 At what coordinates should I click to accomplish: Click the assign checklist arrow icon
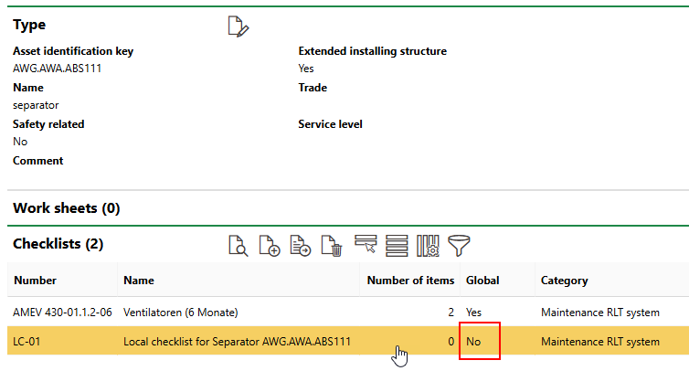click(x=301, y=245)
